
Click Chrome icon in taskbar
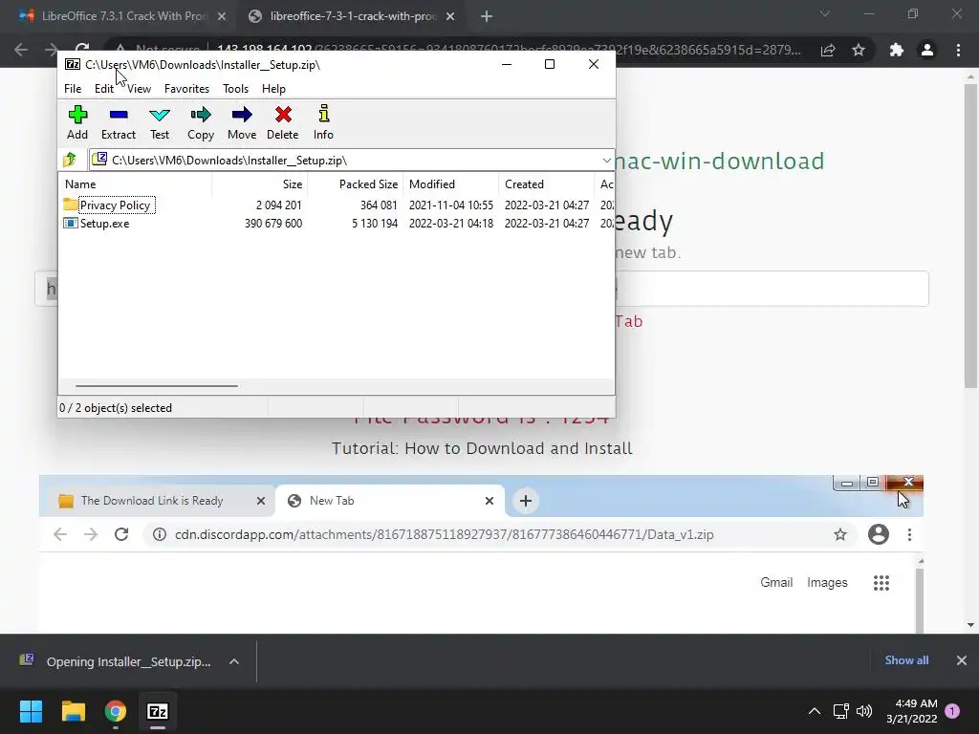pyautogui.click(x=116, y=711)
